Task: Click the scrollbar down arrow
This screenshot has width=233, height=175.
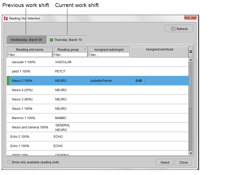Action: 191,153
